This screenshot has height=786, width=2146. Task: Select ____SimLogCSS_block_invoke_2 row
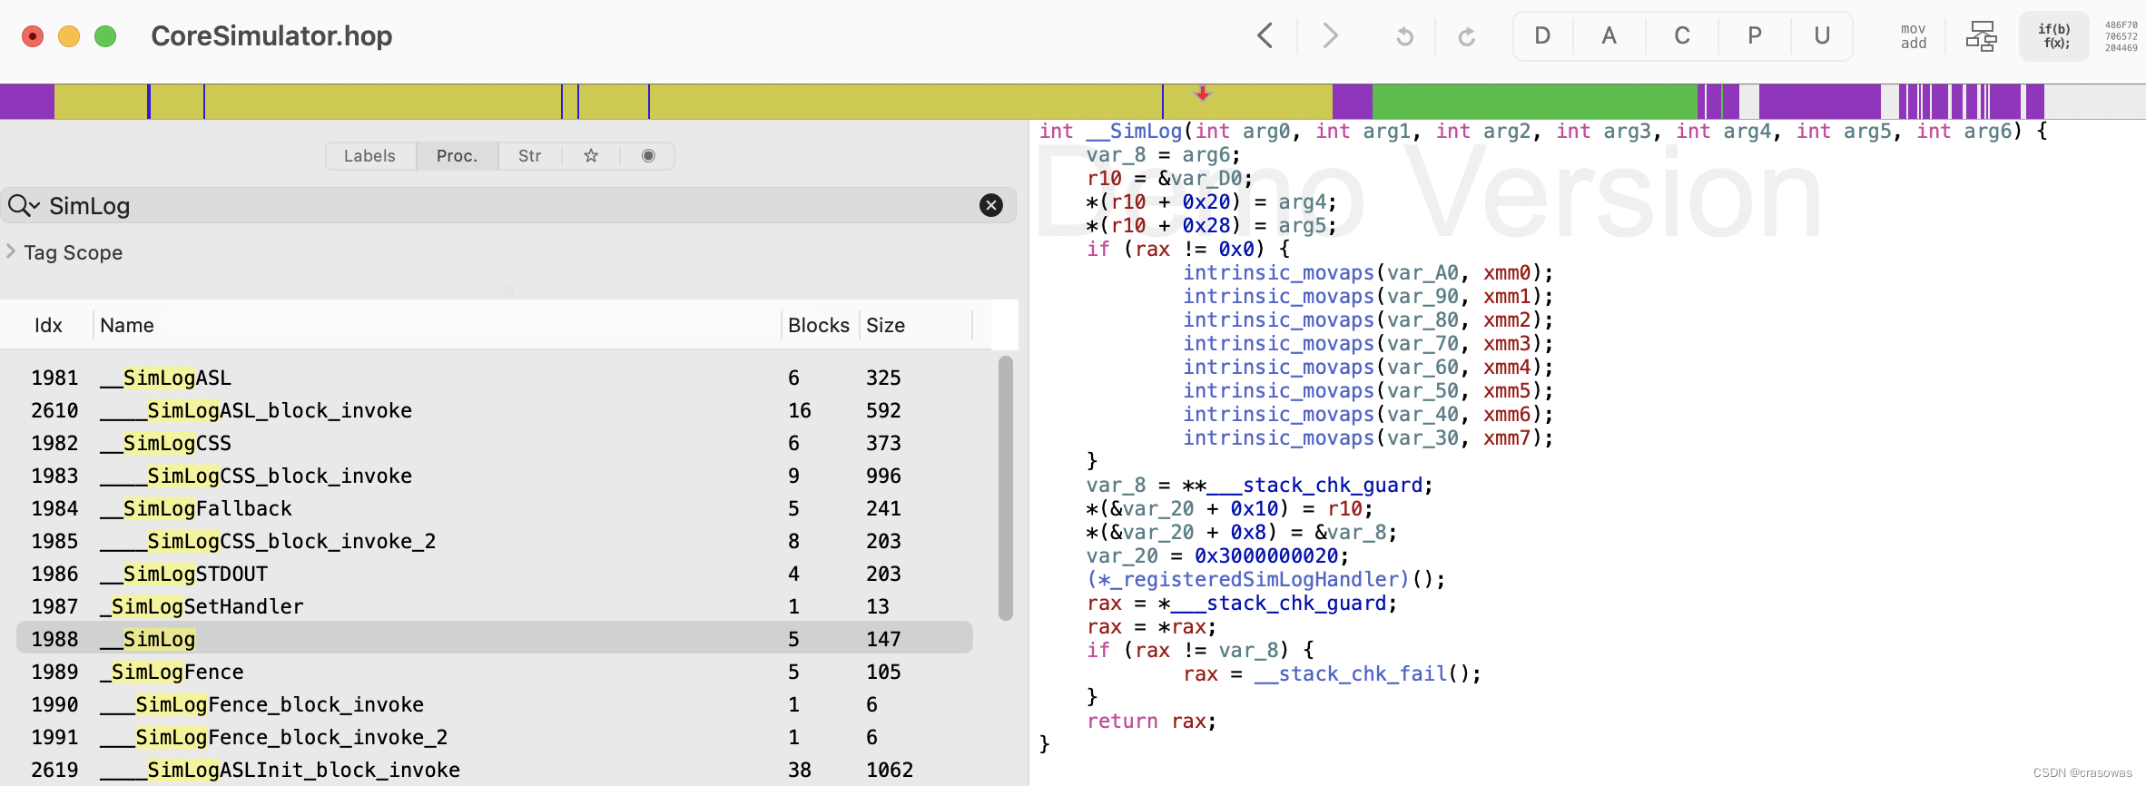coord(495,541)
